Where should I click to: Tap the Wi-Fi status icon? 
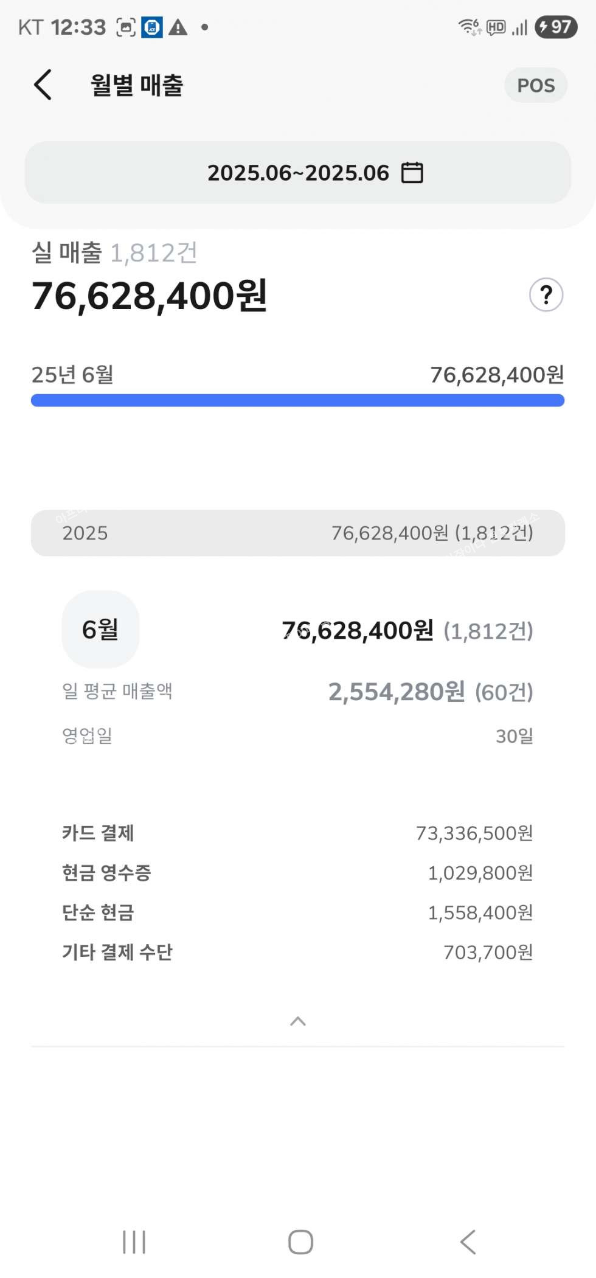tap(469, 27)
